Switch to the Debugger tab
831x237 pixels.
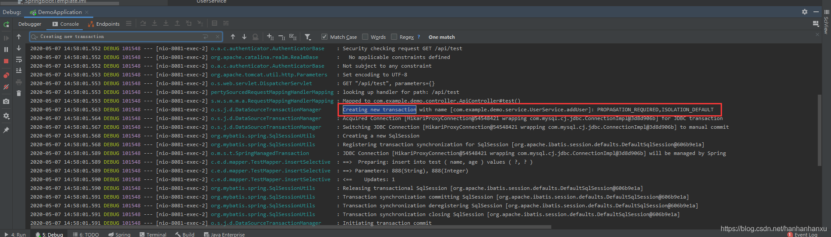(30, 24)
